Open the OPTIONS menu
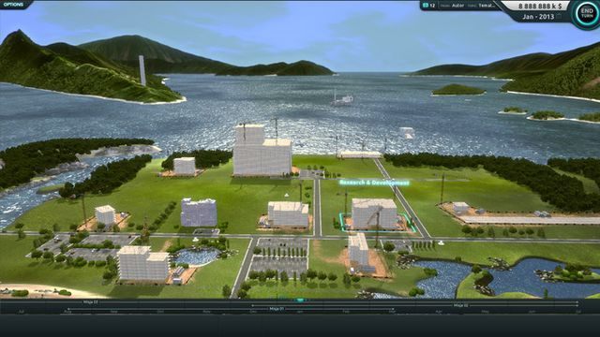The image size is (600, 337). tap(13, 5)
